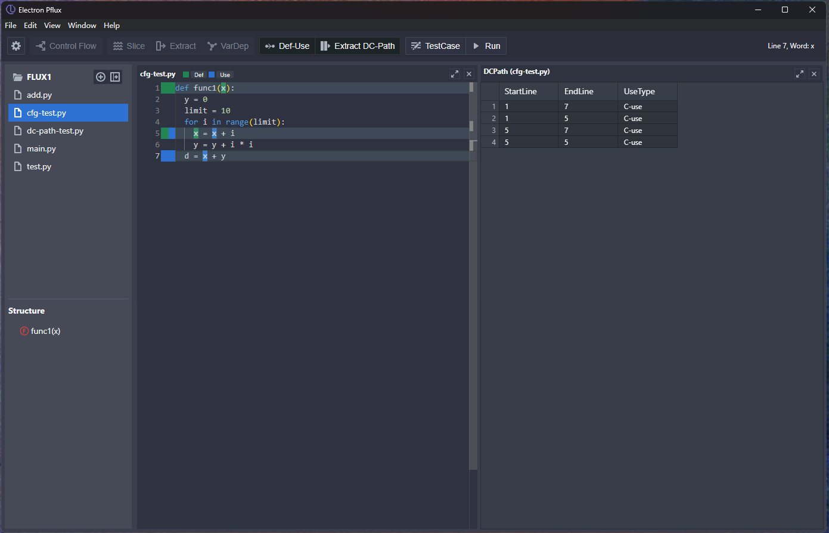Open the Help menu
Image resolution: width=829 pixels, height=533 pixels.
point(111,25)
